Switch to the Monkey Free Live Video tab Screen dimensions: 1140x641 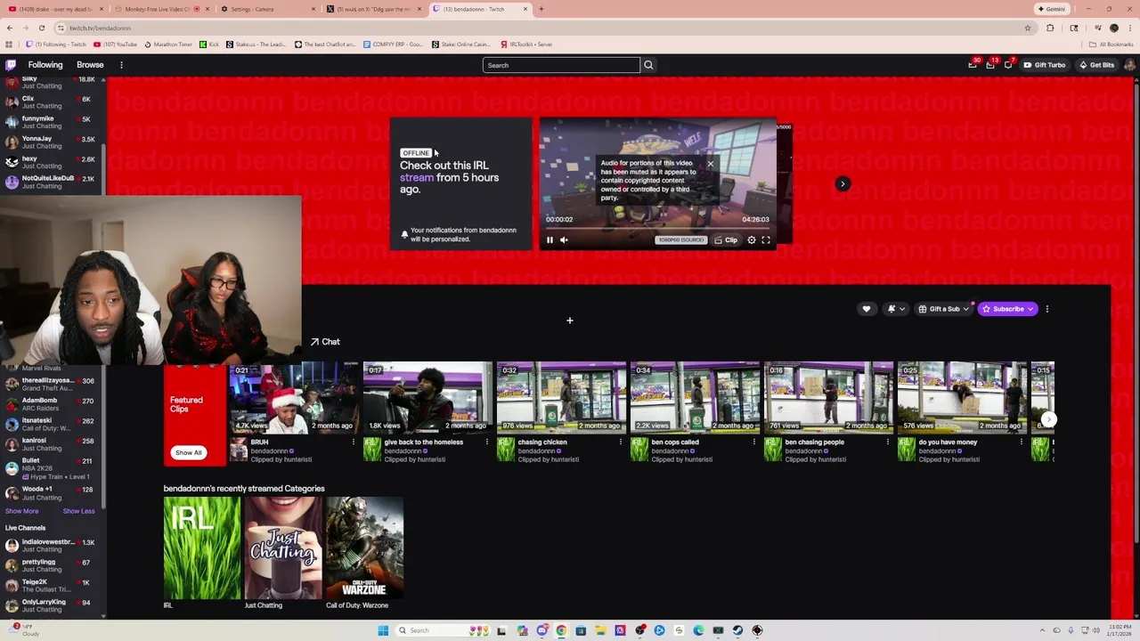(160, 9)
